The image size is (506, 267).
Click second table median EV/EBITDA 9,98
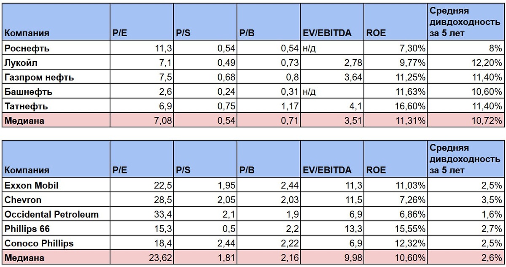[332, 257]
